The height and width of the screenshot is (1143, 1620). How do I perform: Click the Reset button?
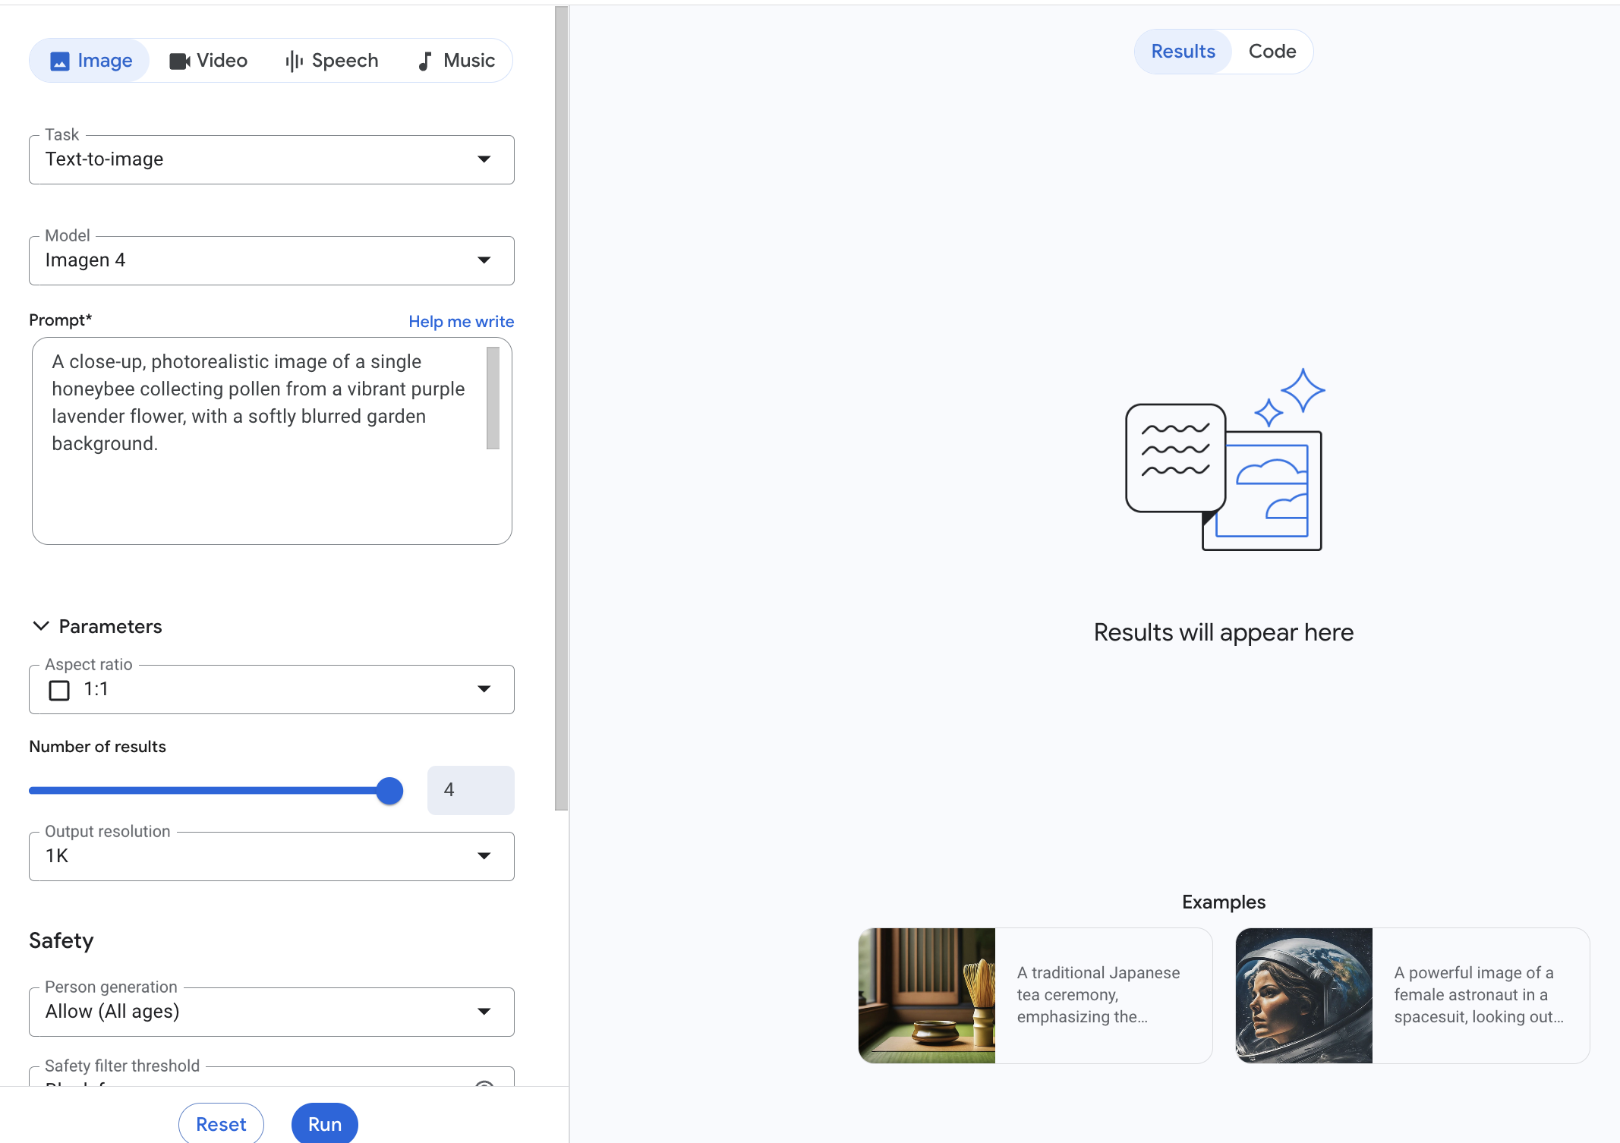(x=220, y=1124)
